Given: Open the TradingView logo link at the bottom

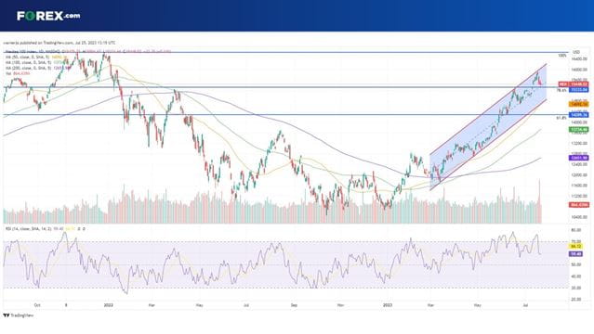Looking at the screenshot, I should [19, 315].
